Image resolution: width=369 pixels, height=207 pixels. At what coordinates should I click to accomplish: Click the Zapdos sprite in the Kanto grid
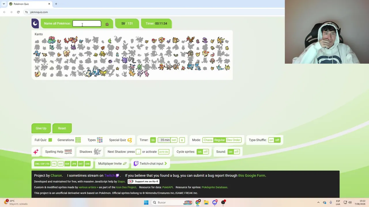pos(103,72)
